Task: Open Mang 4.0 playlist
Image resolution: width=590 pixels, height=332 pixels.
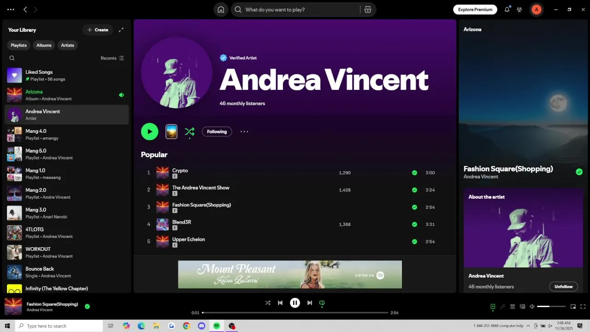Action: coord(67,134)
